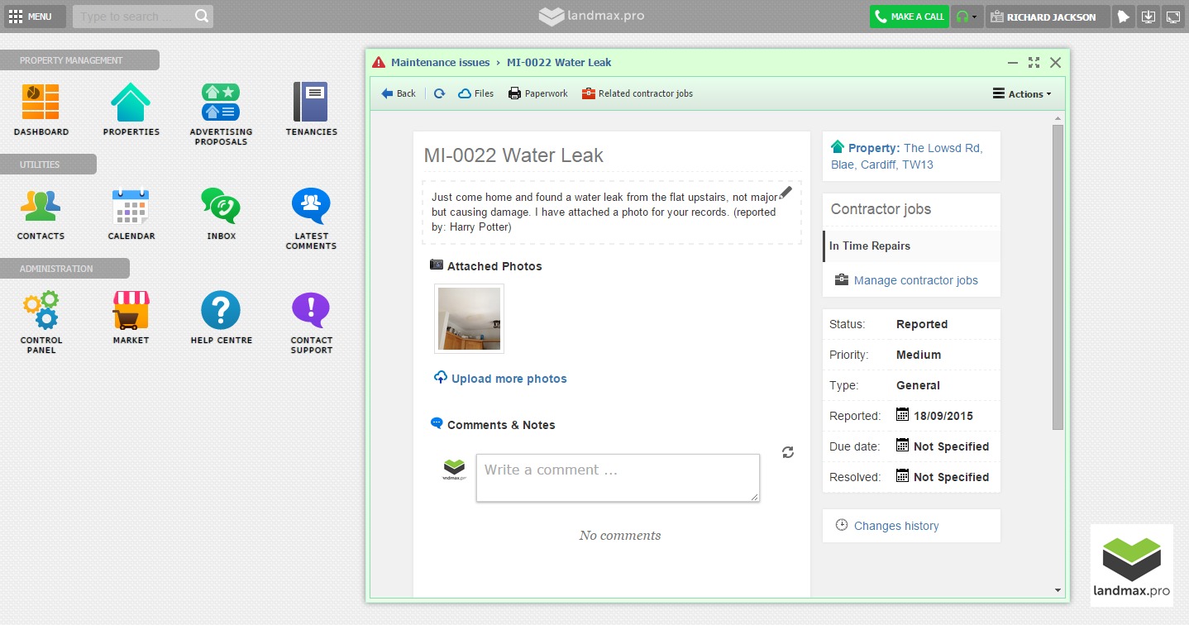This screenshot has height=625, width=1189.
Task: Open the main Menu grid button
Action: tap(30, 17)
